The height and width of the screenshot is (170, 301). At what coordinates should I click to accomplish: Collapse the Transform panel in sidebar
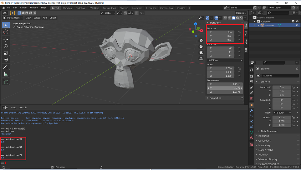pyautogui.click(x=214, y=22)
